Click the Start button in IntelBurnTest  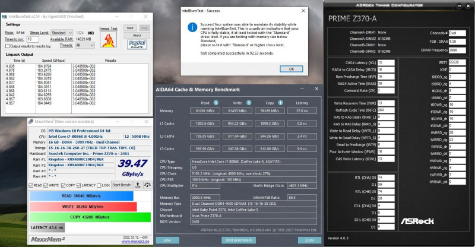tap(130, 28)
